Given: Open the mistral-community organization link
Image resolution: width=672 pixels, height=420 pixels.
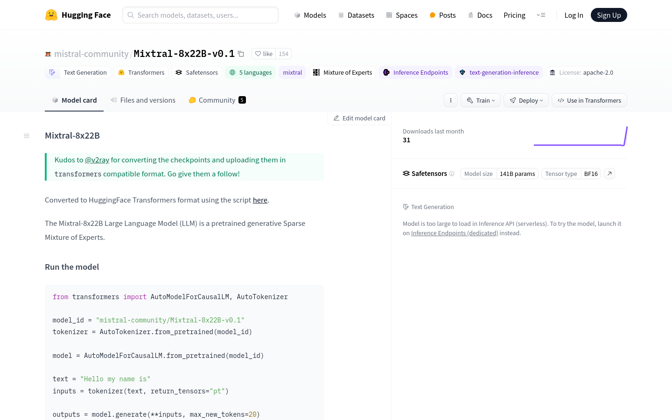Looking at the screenshot, I should [91, 54].
